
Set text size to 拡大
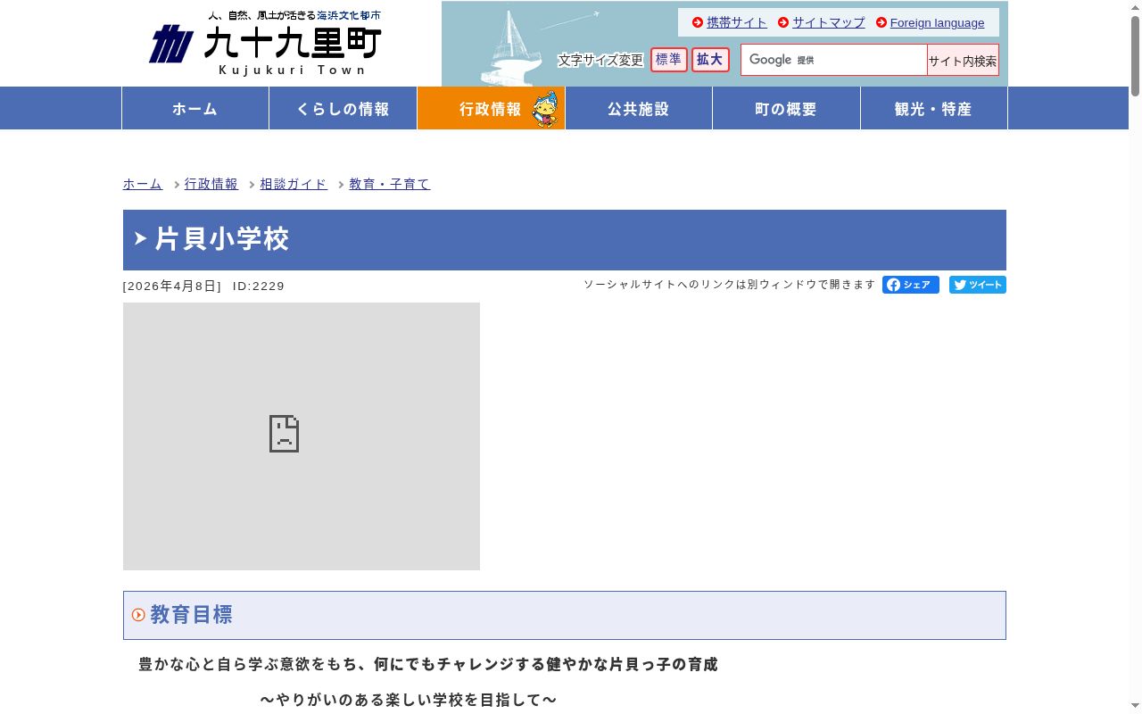[710, 60]
